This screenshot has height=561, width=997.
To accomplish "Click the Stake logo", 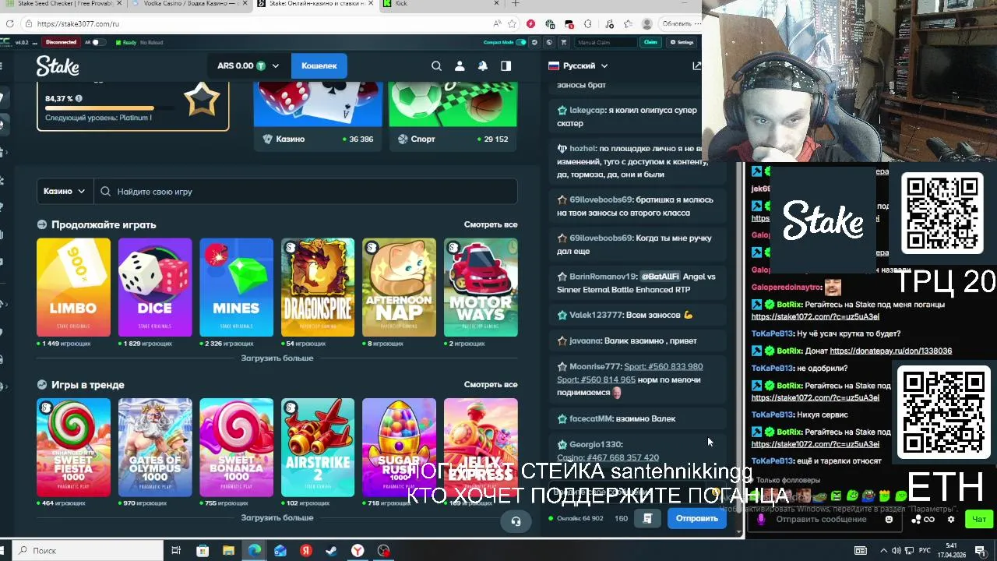I will (58, 66).
